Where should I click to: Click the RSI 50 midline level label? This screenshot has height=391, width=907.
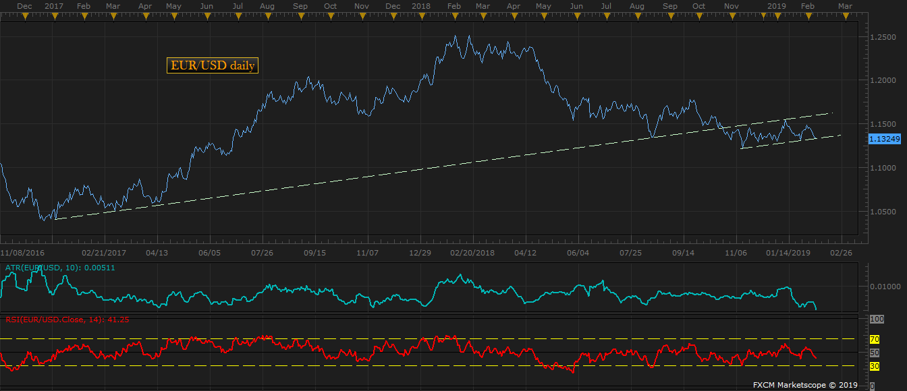(x=874, y=353)
